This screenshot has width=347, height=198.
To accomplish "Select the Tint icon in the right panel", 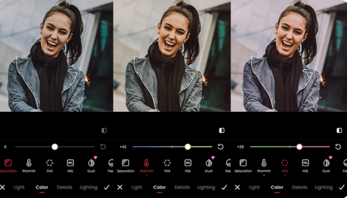I will [x=284, y=163].
